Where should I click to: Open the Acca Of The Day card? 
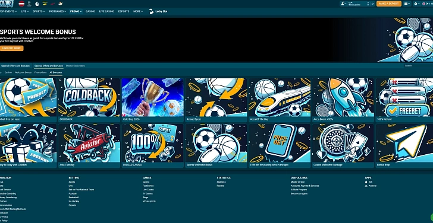coord(280,100)
